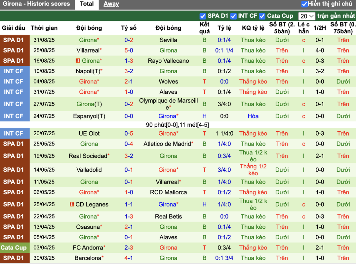Click the date 24/07/25
This screenshot has height=264, width=356.
tap(44, 116)
